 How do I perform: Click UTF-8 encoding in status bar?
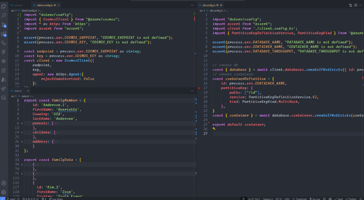[279, 199]
